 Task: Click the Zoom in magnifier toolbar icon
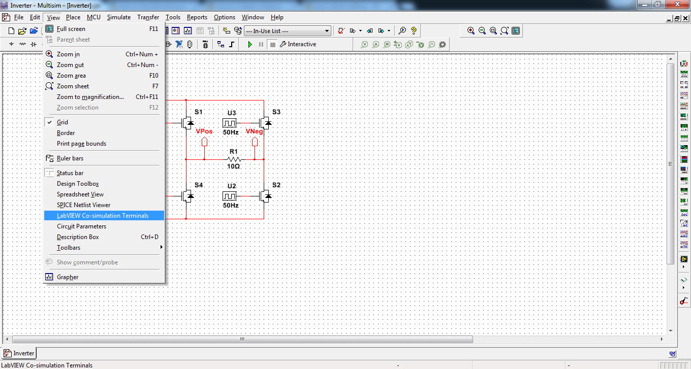click(x=470, y=30)
